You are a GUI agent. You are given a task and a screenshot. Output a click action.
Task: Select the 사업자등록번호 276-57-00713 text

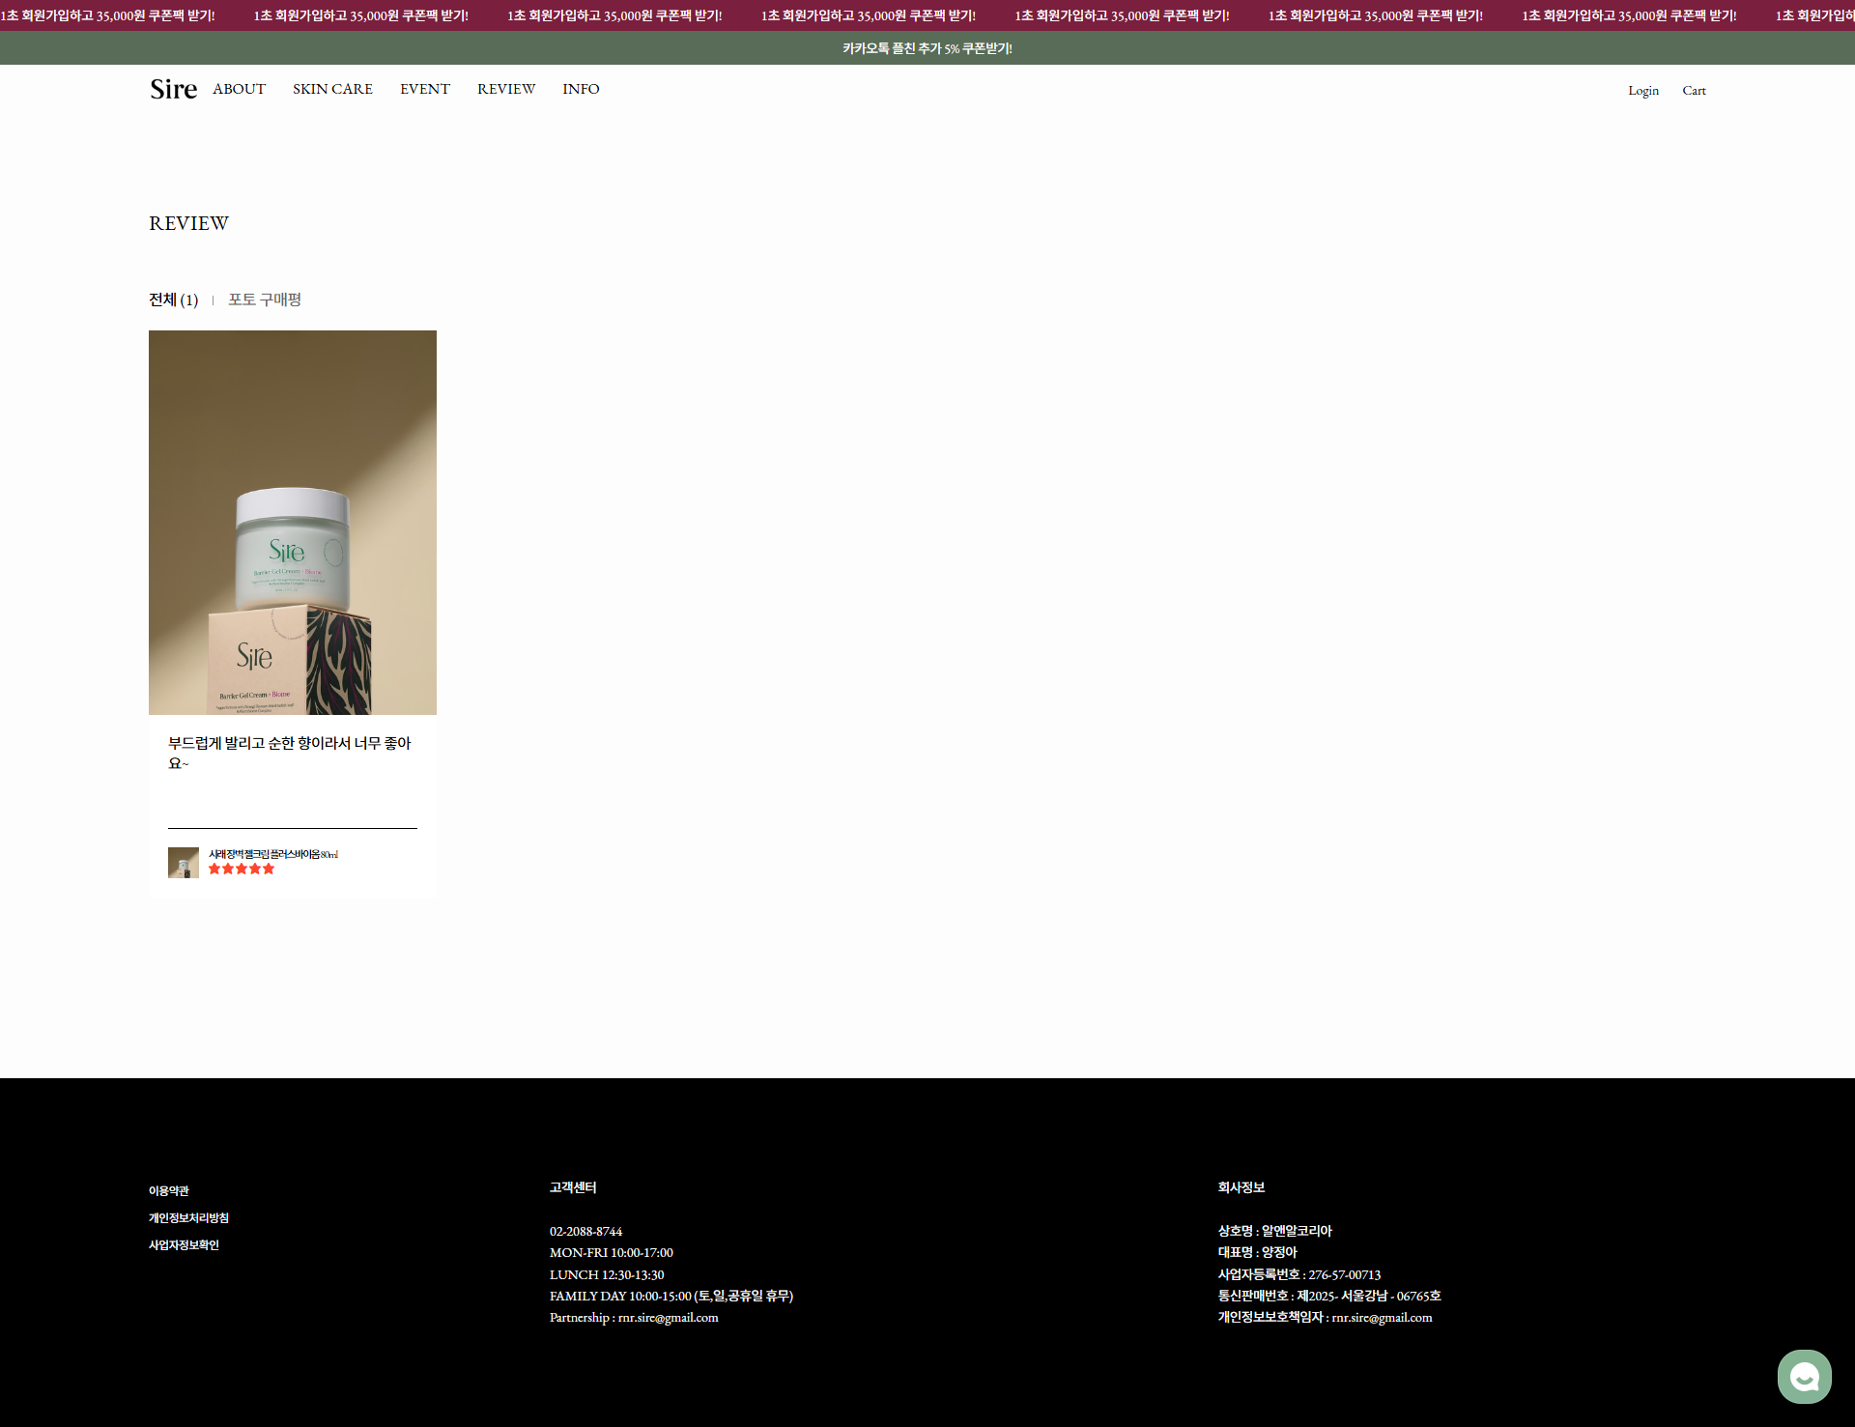(1299, 1275)
